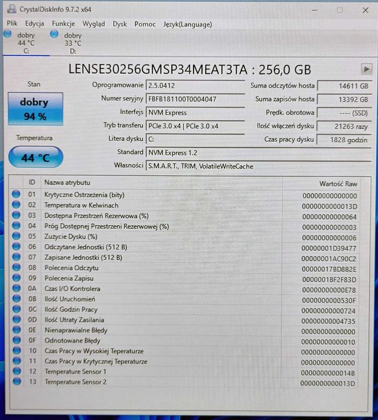Click the Oprogramowanie field 2.5.0412
Image resolution: width=378 pixels, height=420 pixels.
tap(195, 85)
